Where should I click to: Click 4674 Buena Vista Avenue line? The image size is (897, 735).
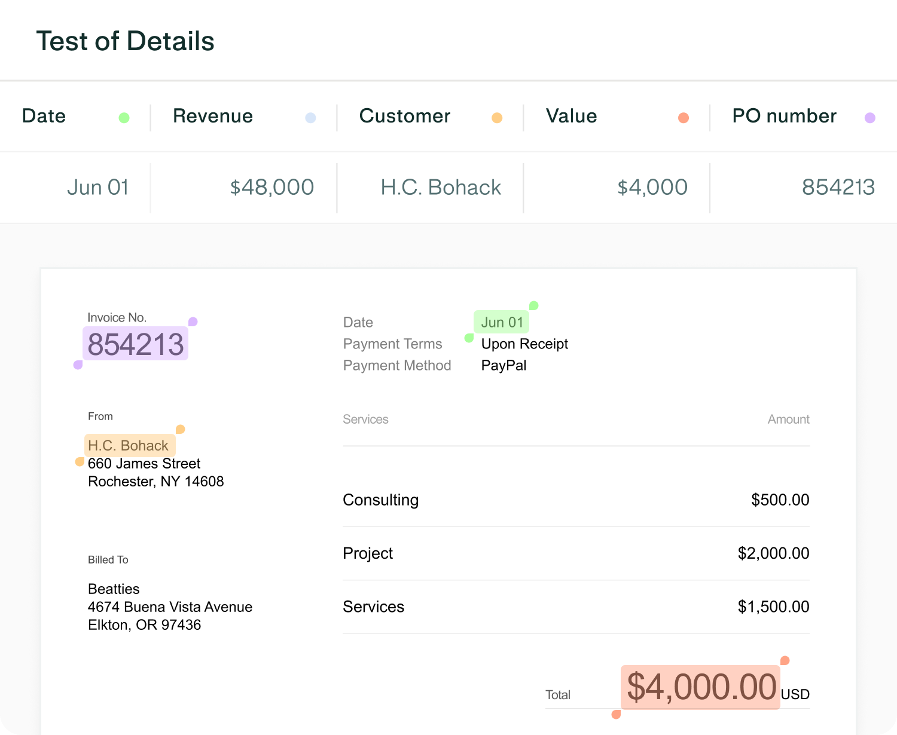coord(170,607)
